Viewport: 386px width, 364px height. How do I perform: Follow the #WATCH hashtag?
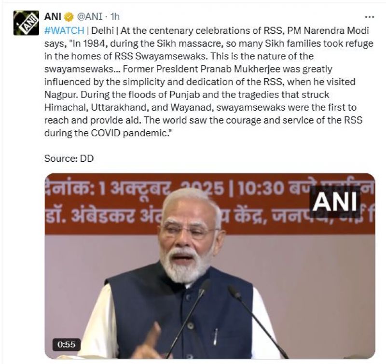point(64,30)
